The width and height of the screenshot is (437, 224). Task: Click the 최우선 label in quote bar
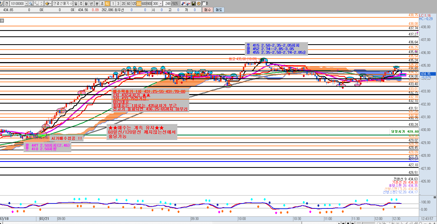[119, 10]
